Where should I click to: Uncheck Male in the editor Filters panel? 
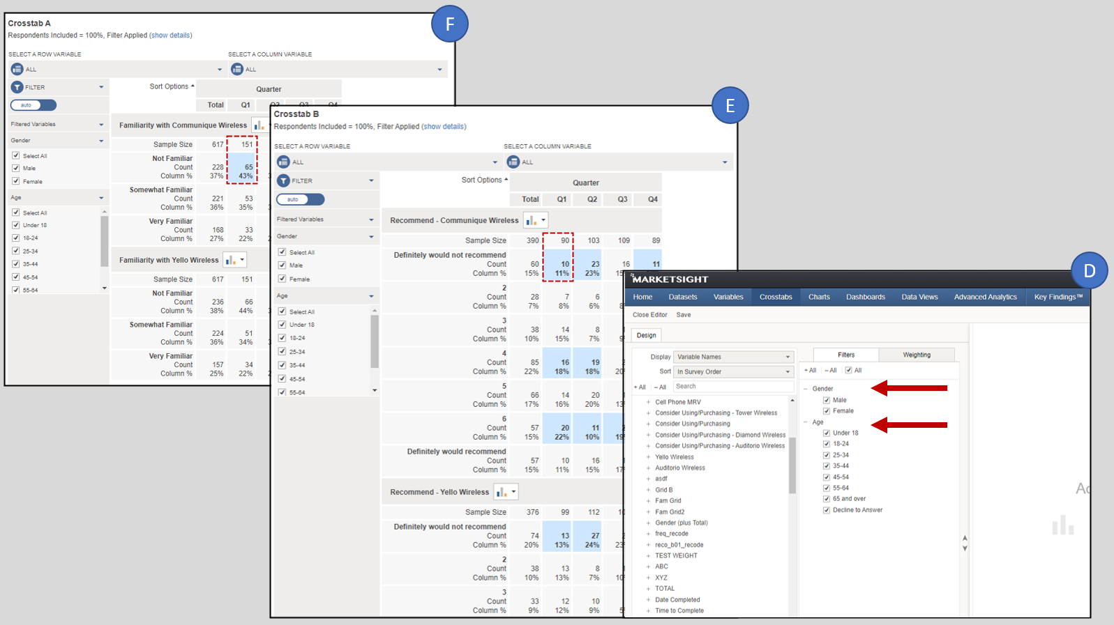point(827,400)
